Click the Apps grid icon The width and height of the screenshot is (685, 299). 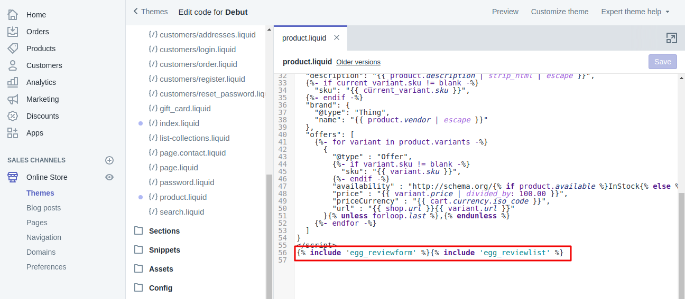click(x=13, y=133)
